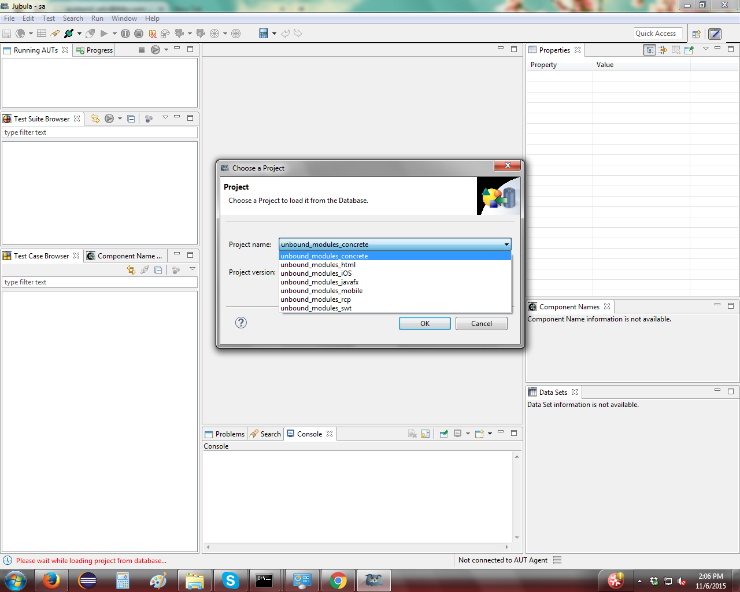Select unbound_modules_rcp from the list
This screenshot has height=592, width=740.
[395, 299]
